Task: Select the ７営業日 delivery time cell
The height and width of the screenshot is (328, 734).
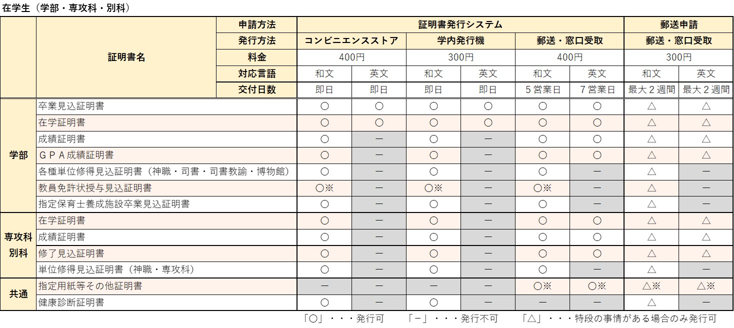Action: [596, 90]
